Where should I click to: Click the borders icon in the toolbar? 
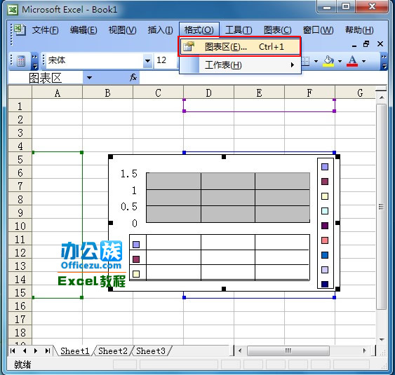coord(306,61)
